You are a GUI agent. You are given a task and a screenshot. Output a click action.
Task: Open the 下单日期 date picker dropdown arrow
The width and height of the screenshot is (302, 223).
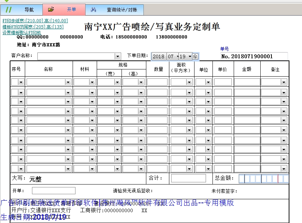(x=189, y=56)
